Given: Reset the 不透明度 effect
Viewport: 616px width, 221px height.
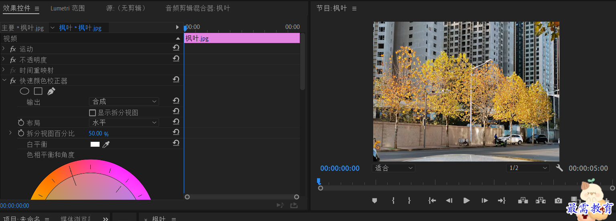Looking at the screenshot, I should pyautogui.click(x=176, y=59).
